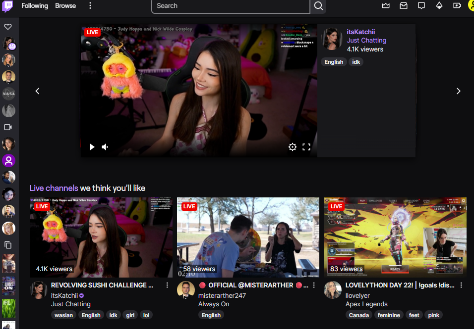Open the three-dot more menu in top navigation

pos(90,6)
